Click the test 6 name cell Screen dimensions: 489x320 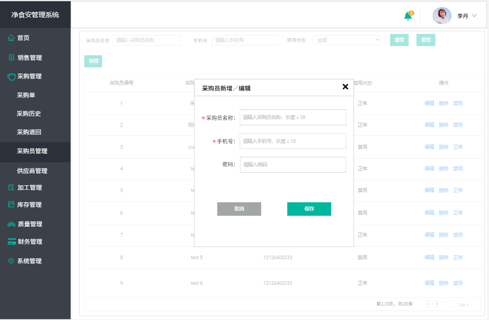[197, 283]
